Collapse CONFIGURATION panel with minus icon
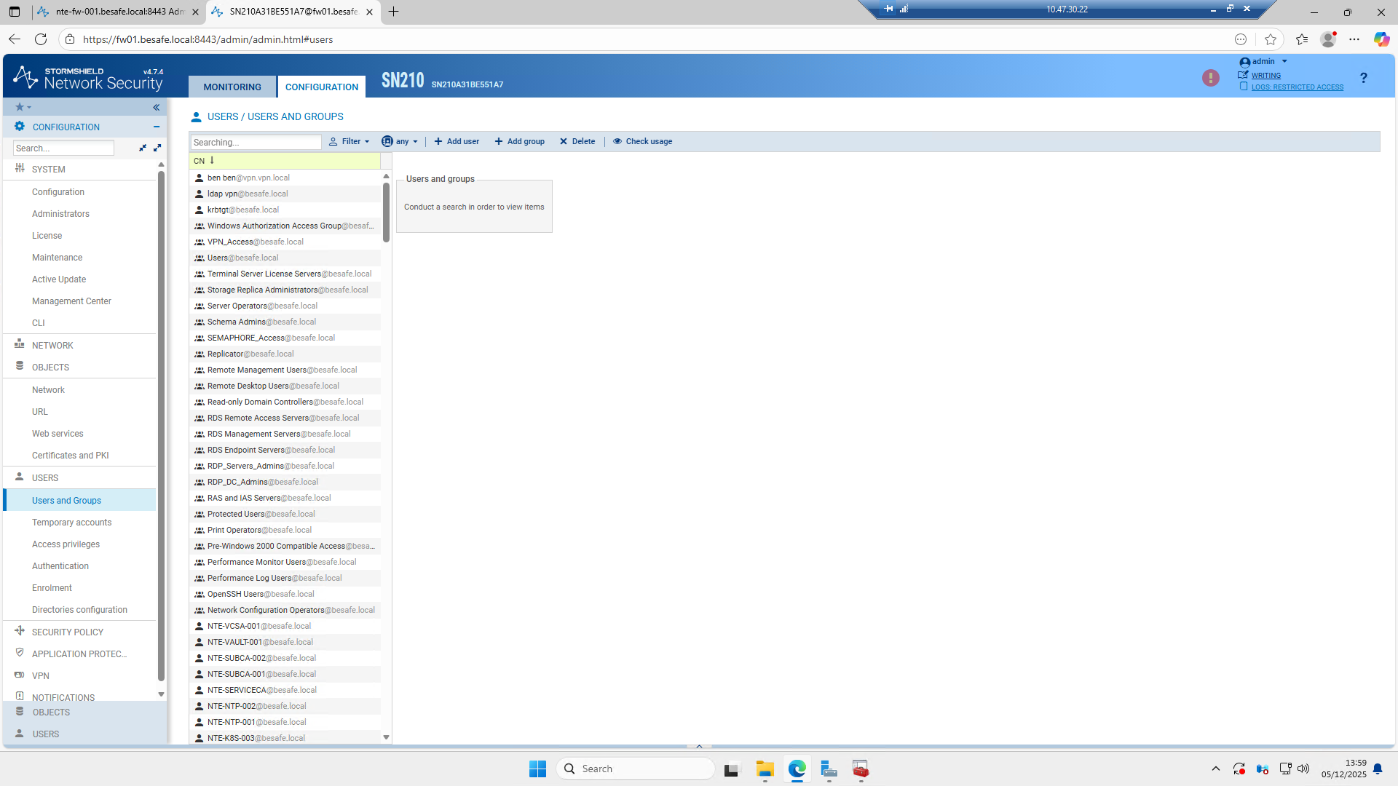Image resolution: width=1398 pixels, height=786 pixels. coord(156,127)
